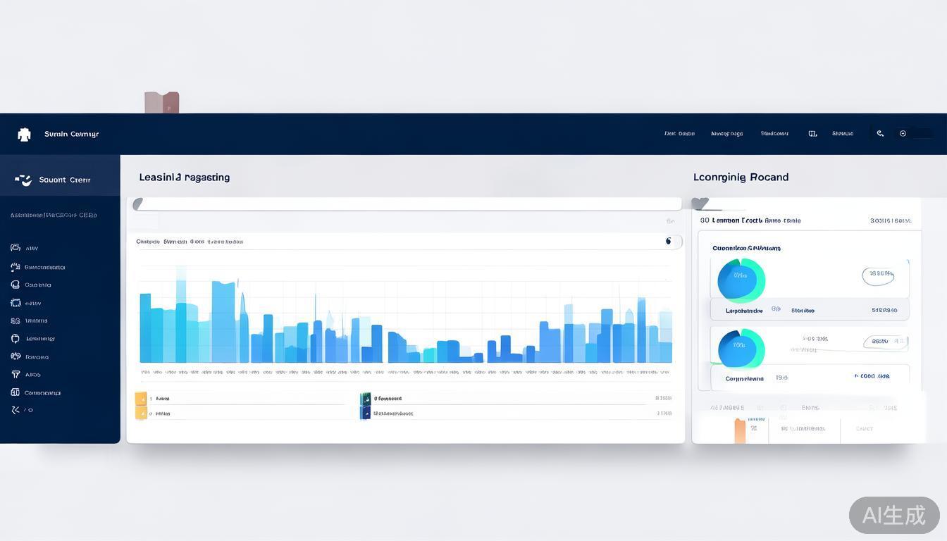Viewport: 947px width, 541px height.
Task: Click the 'Squont Crerr' sidebar header item
Action: pyautogui.click(x=64, y=180)
